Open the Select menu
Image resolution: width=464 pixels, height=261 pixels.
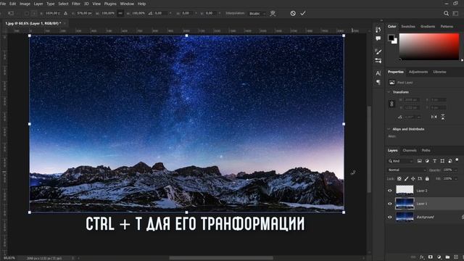click(x=63, y=4)
